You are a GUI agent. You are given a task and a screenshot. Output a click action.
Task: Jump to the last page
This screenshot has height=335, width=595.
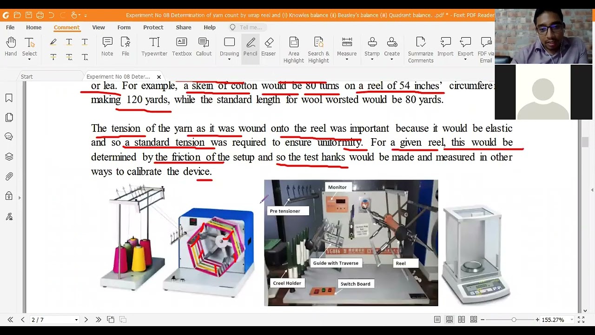(98, 320)
